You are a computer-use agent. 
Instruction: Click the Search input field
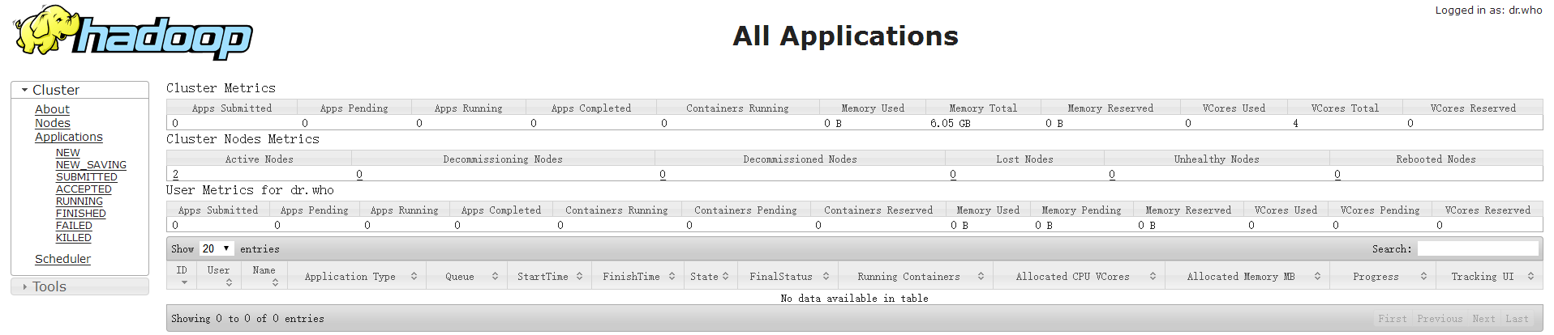(x=1477, y=249)
